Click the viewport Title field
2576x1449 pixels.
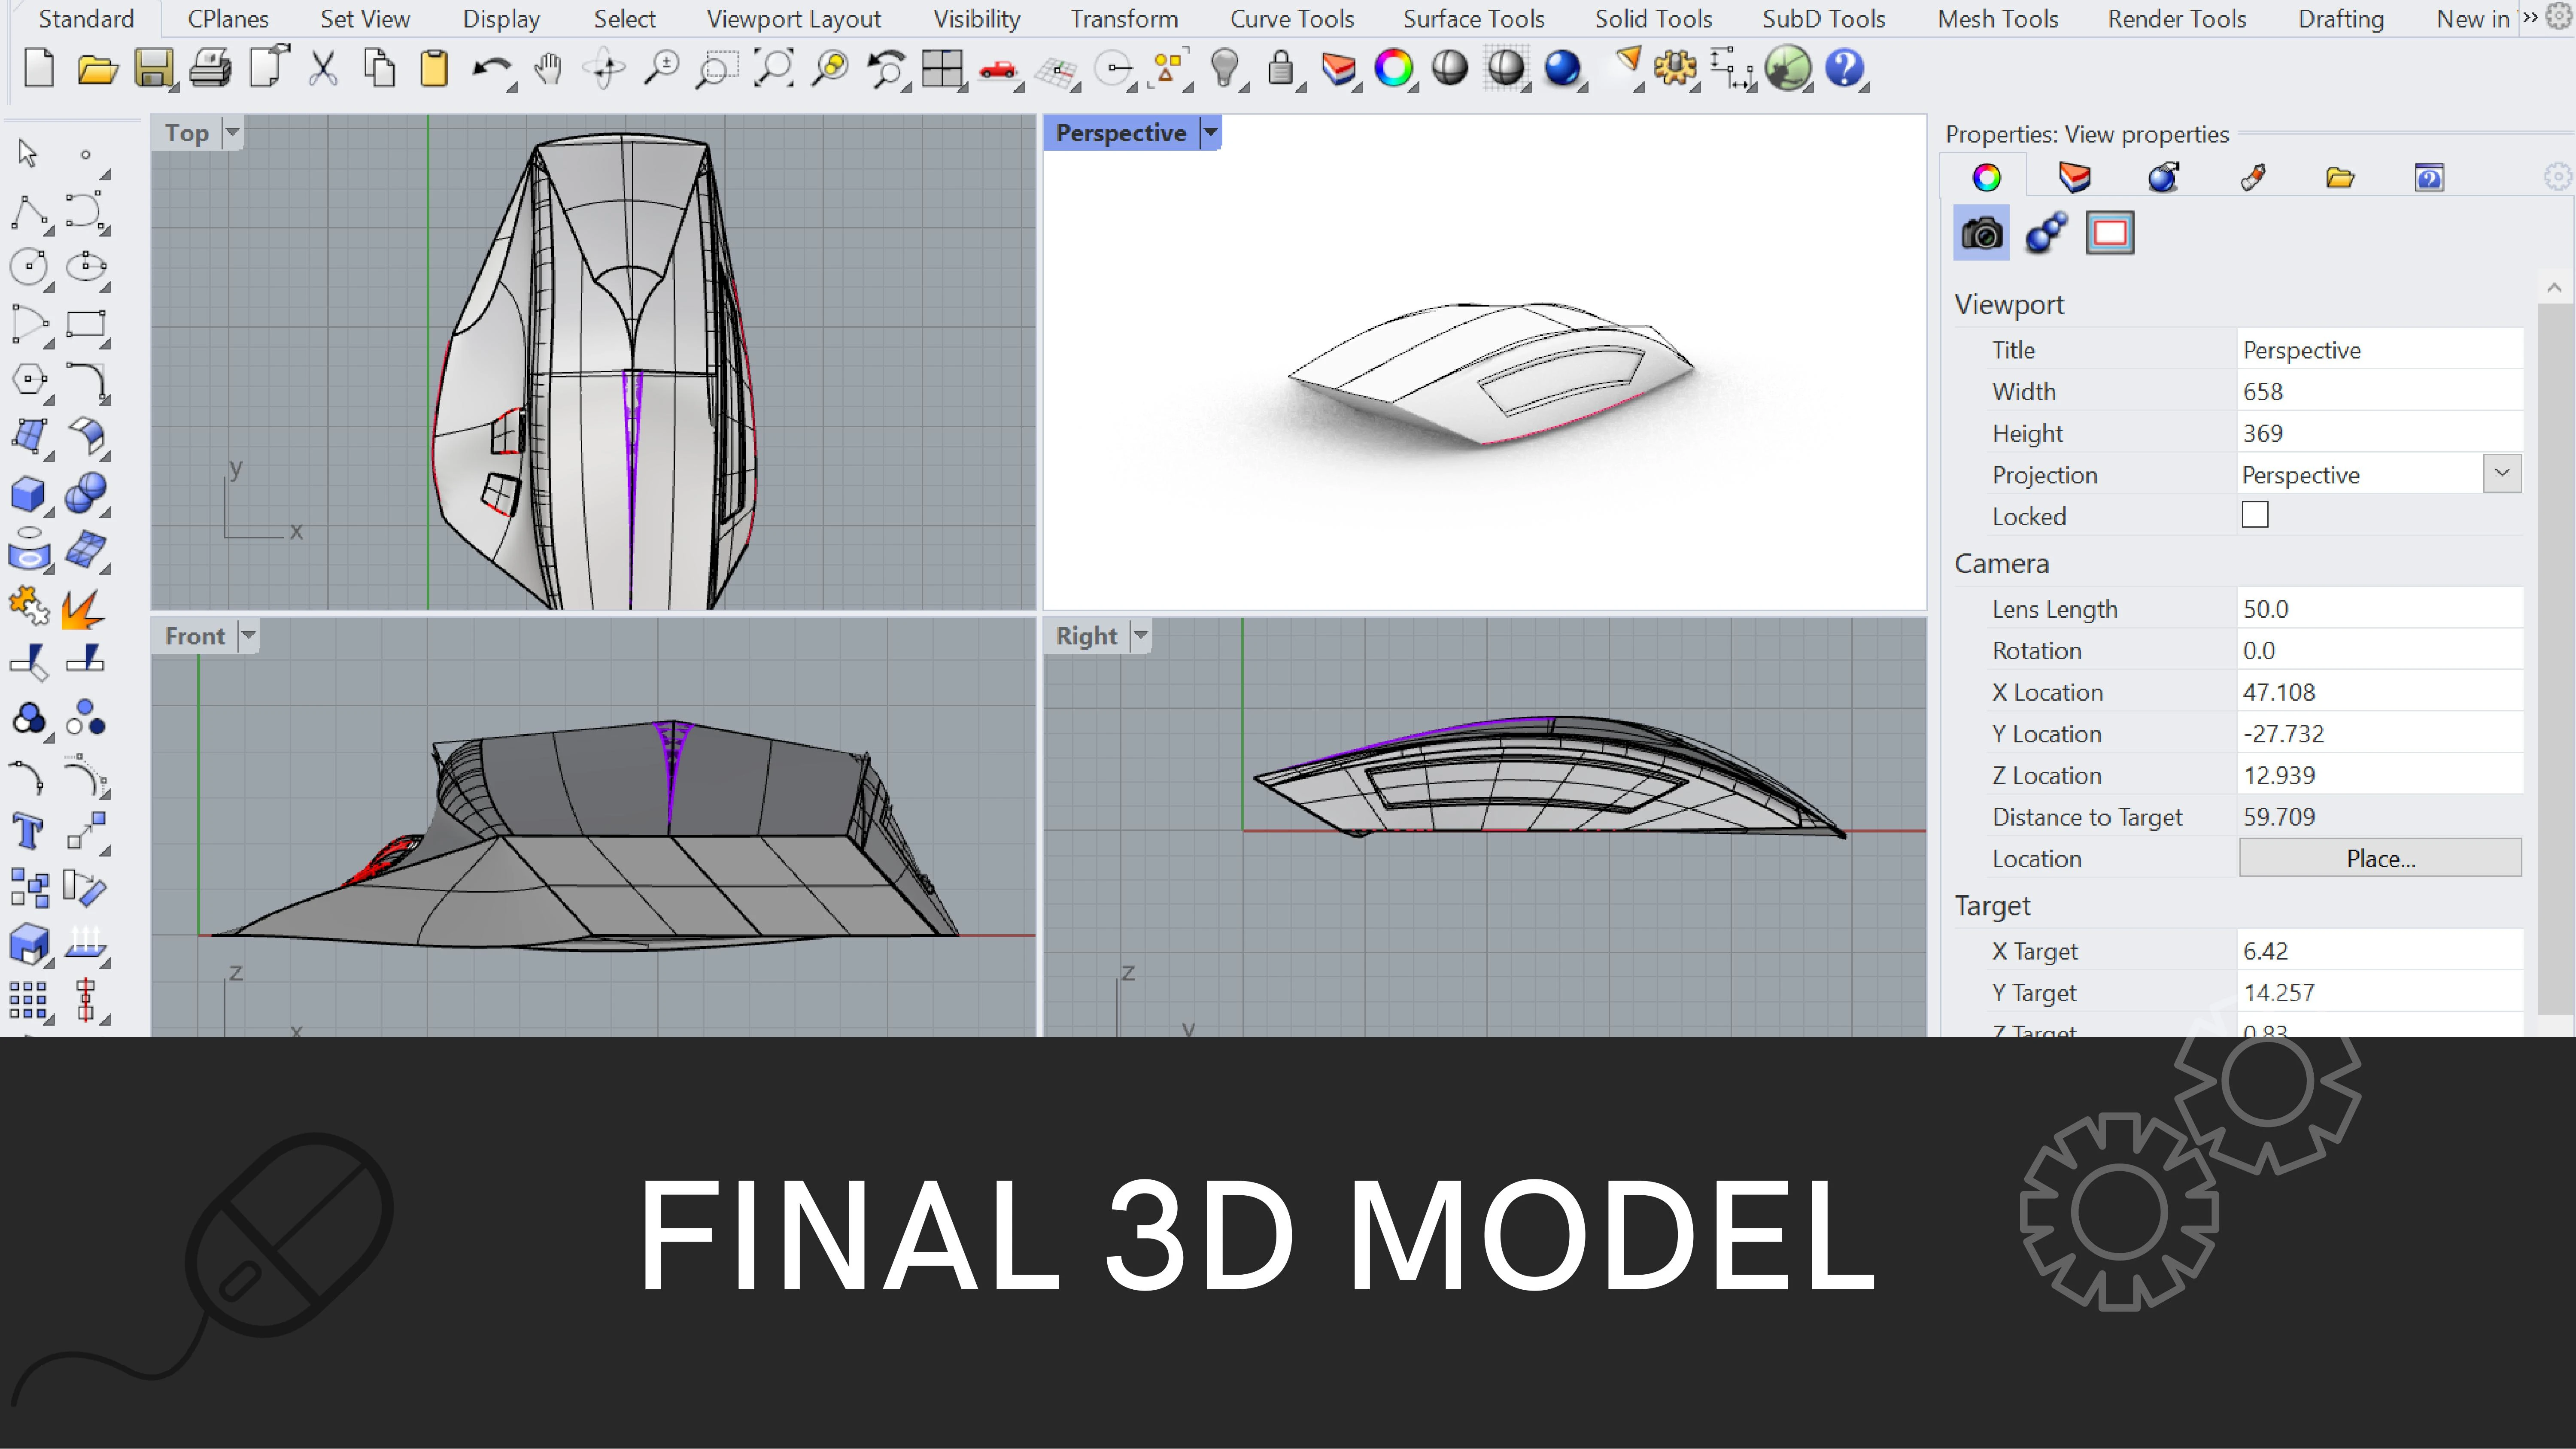pyautogui.click(x=2380, y=350)
